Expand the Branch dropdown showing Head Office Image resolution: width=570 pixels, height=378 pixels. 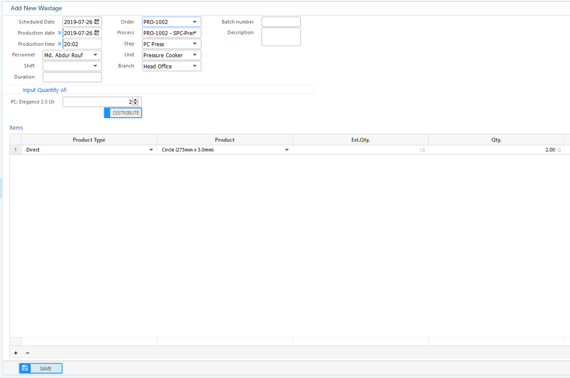195,66
